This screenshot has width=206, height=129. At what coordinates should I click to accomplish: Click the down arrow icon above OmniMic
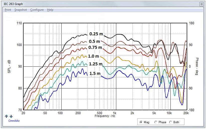pos(11,116)
